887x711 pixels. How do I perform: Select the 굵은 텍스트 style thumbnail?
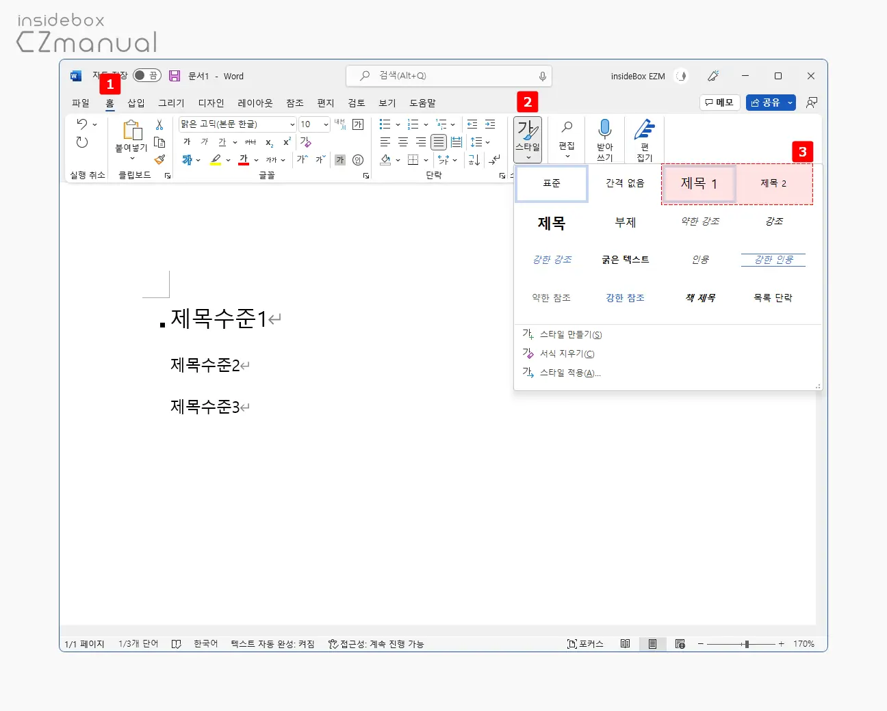[626, 260]
